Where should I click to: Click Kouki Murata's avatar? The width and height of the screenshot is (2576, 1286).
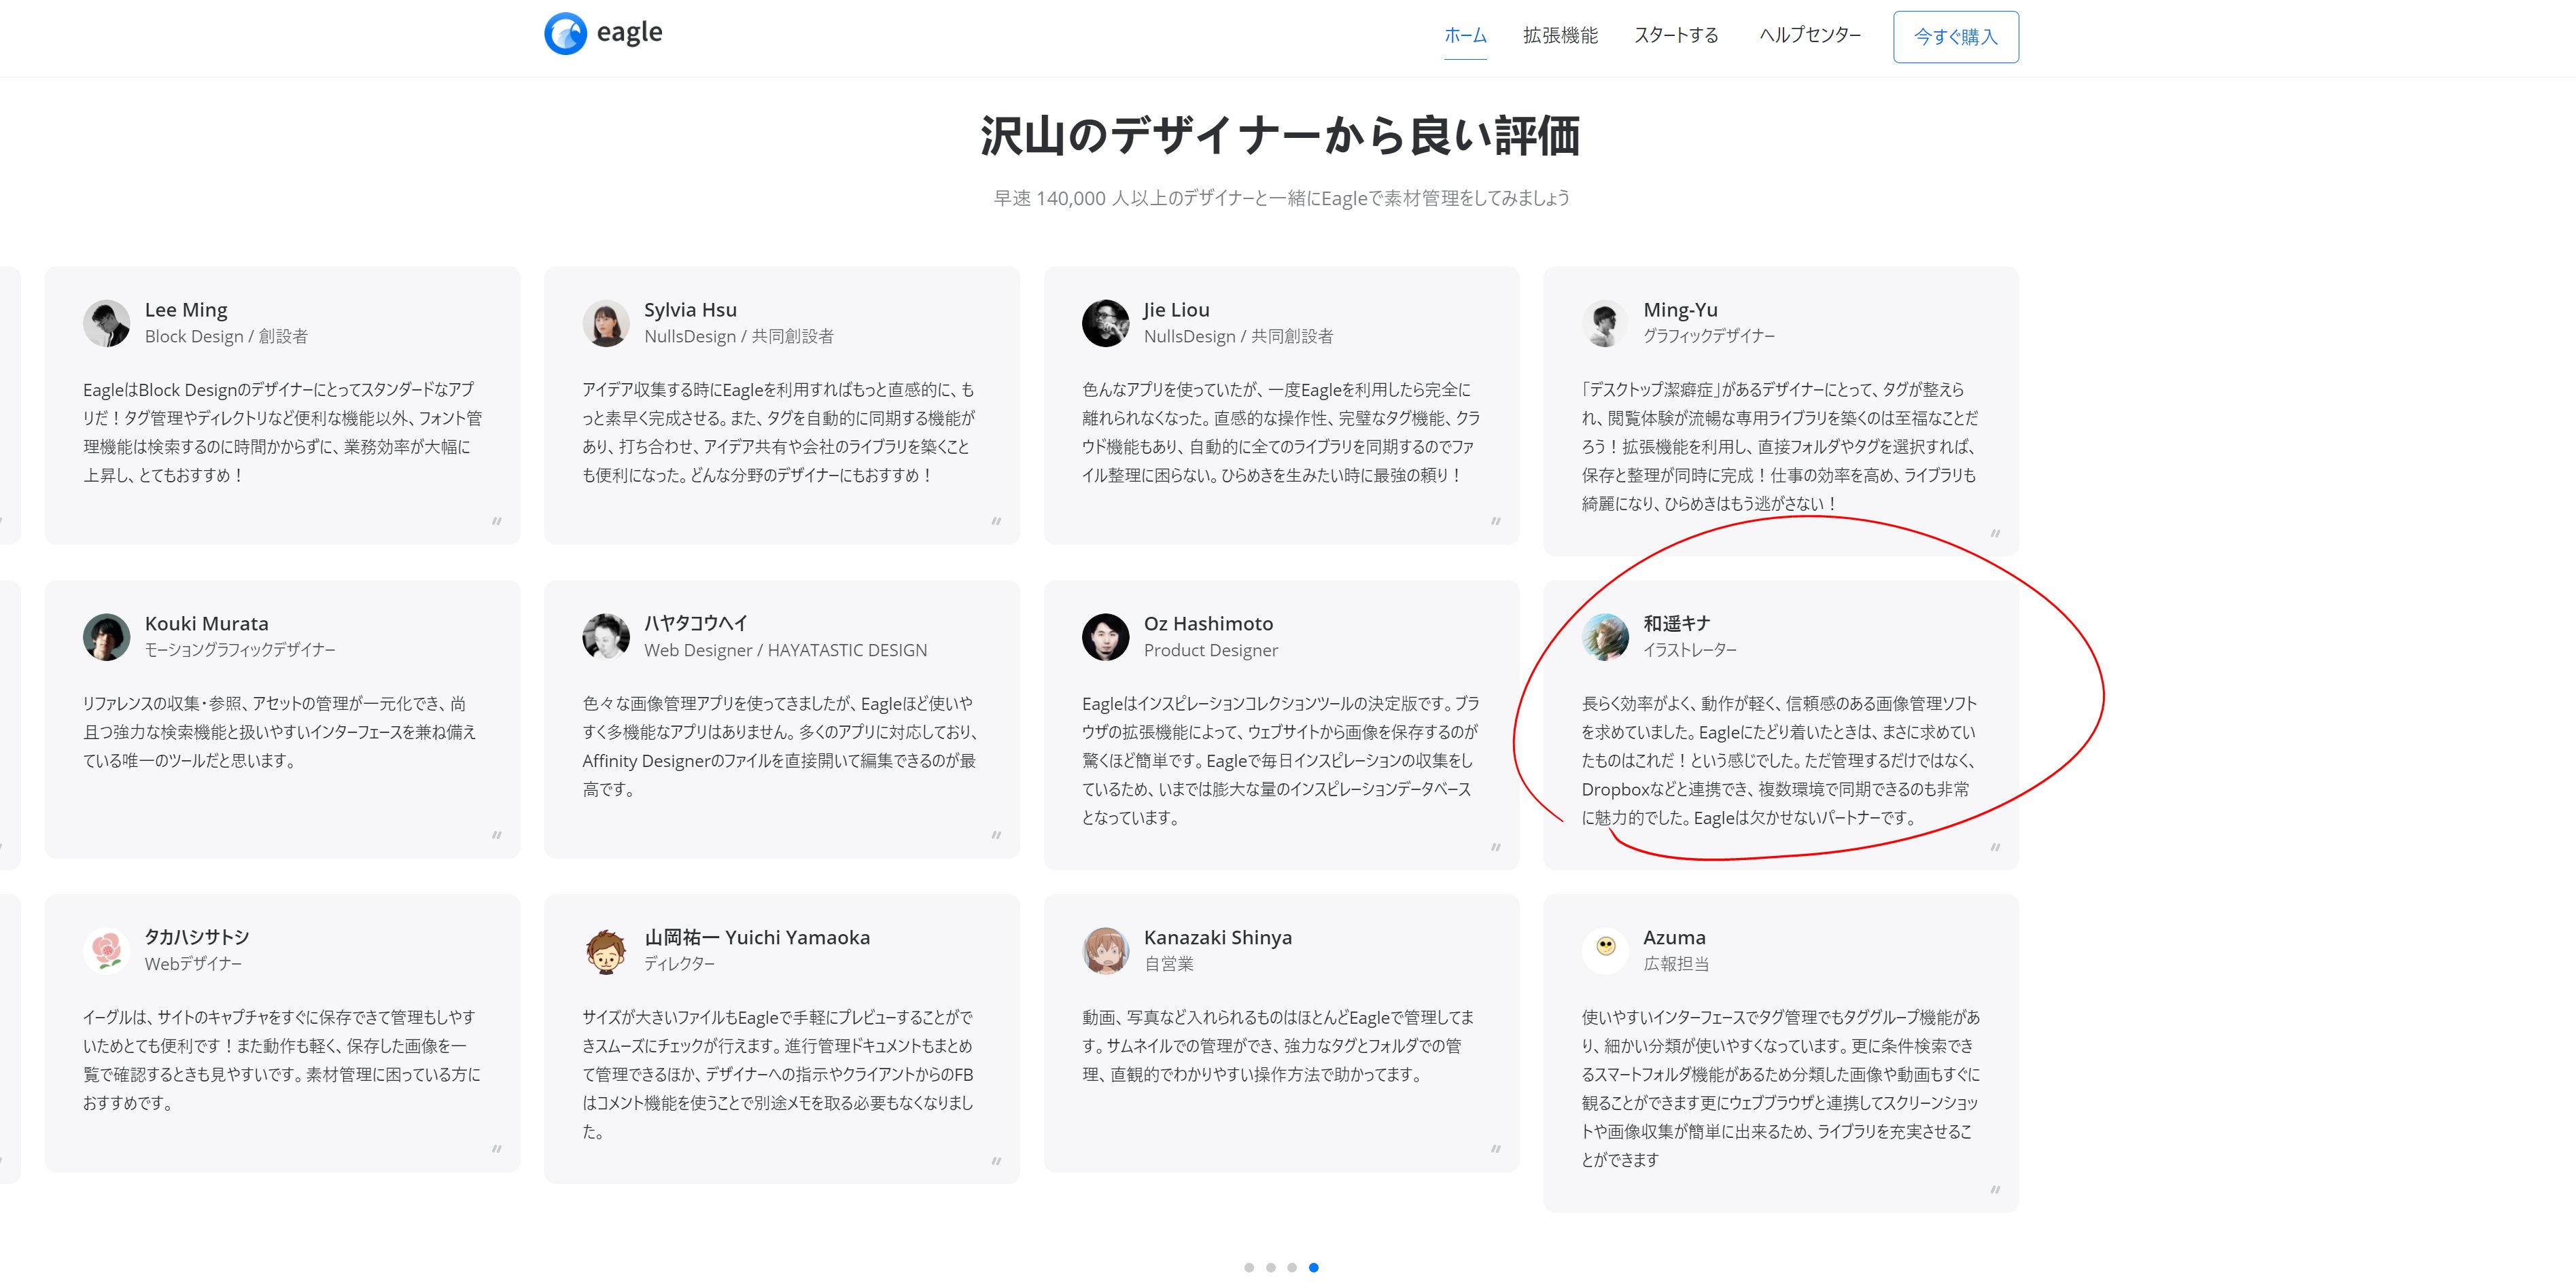106,637
